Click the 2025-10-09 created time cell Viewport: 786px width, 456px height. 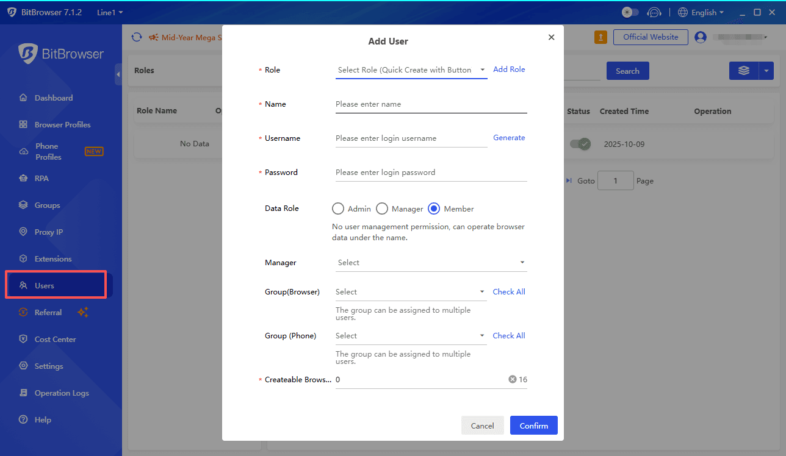coord(624,144)
